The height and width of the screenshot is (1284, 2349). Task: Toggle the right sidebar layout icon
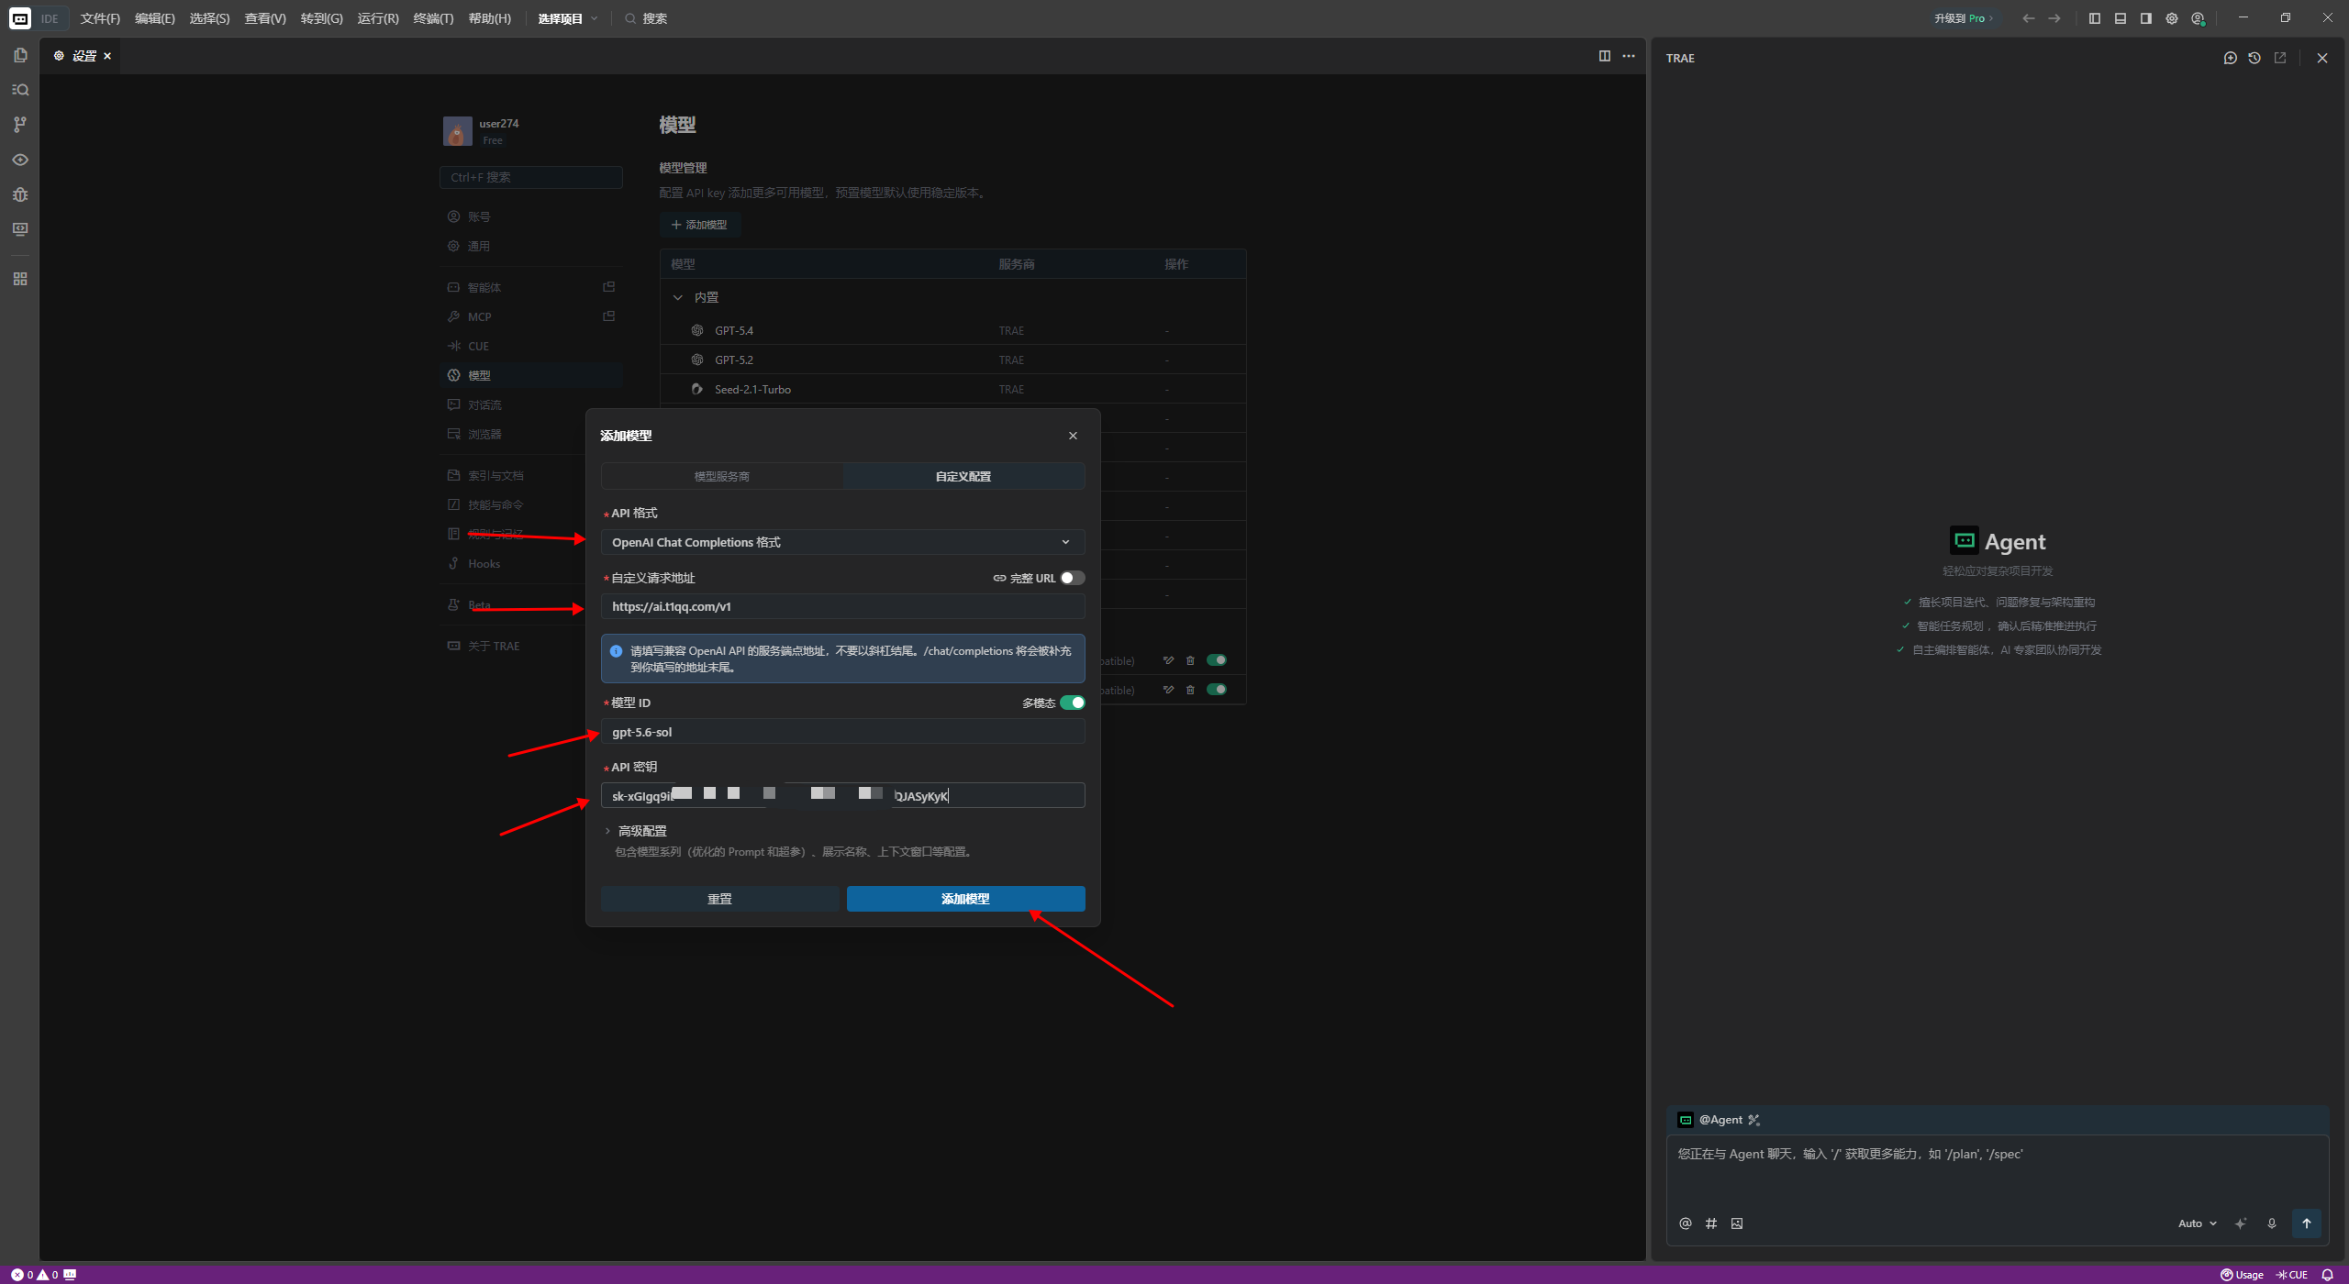2146,18
